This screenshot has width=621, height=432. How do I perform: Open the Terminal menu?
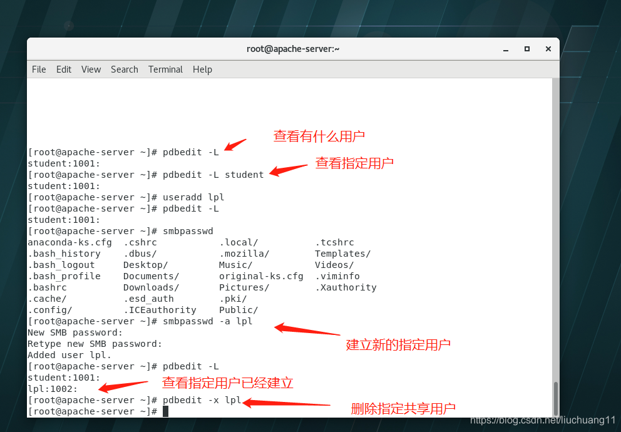click(x=165, y=69)
